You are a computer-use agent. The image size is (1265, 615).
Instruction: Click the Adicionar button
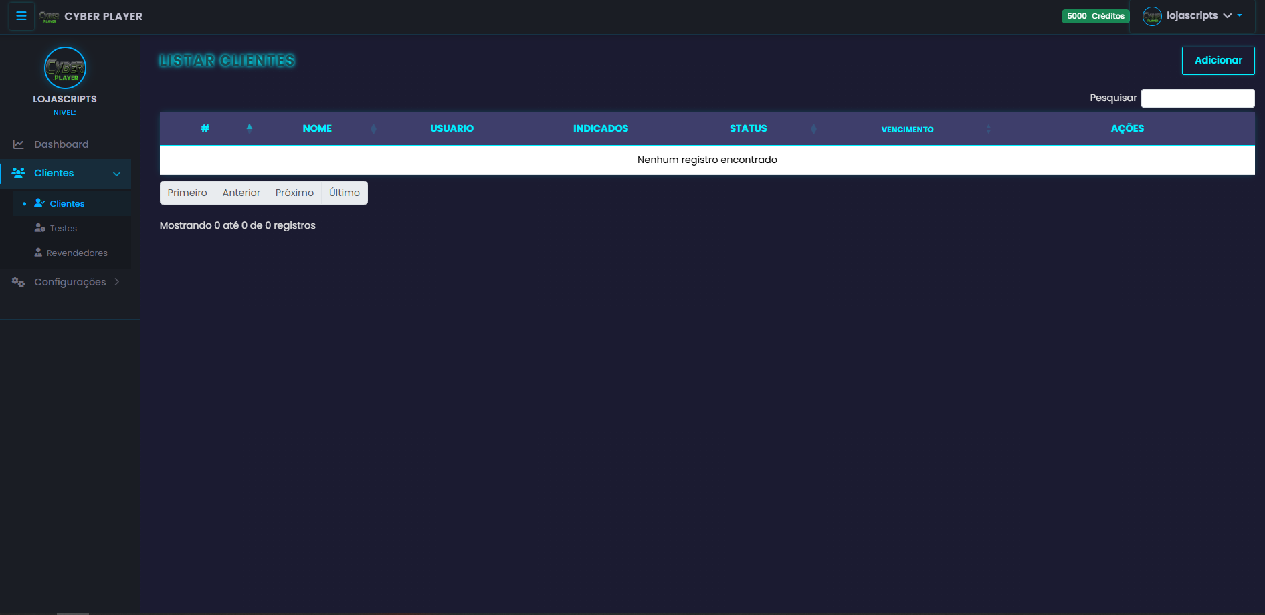point(1218,60)
